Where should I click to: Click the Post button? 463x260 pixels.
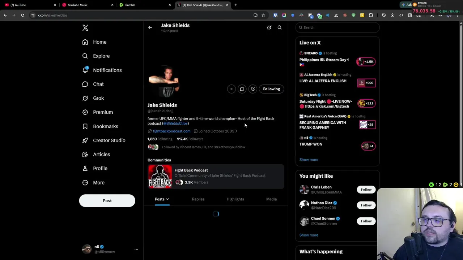coord(107,201)
